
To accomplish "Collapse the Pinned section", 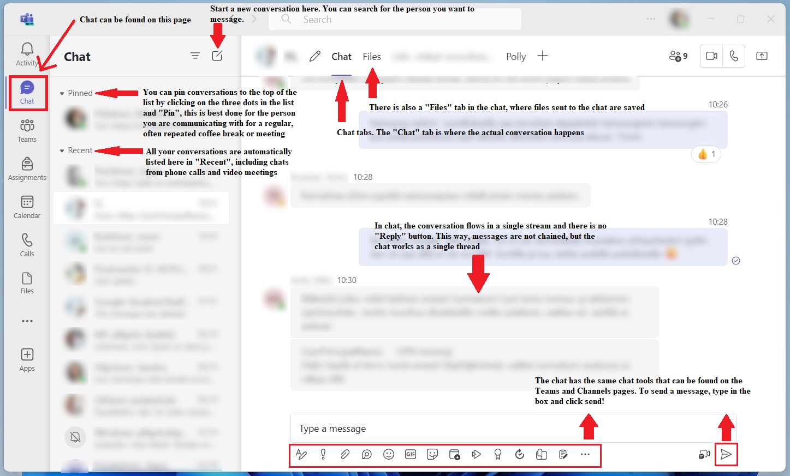I will (x=62, y=93).
